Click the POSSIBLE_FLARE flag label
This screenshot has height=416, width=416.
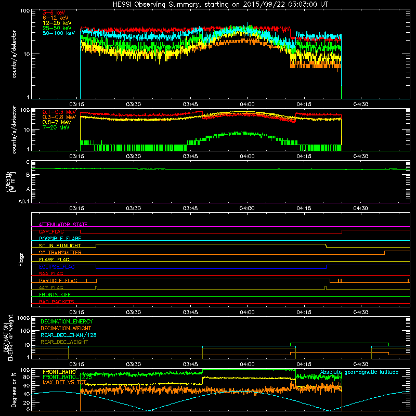tap(60, 239)
